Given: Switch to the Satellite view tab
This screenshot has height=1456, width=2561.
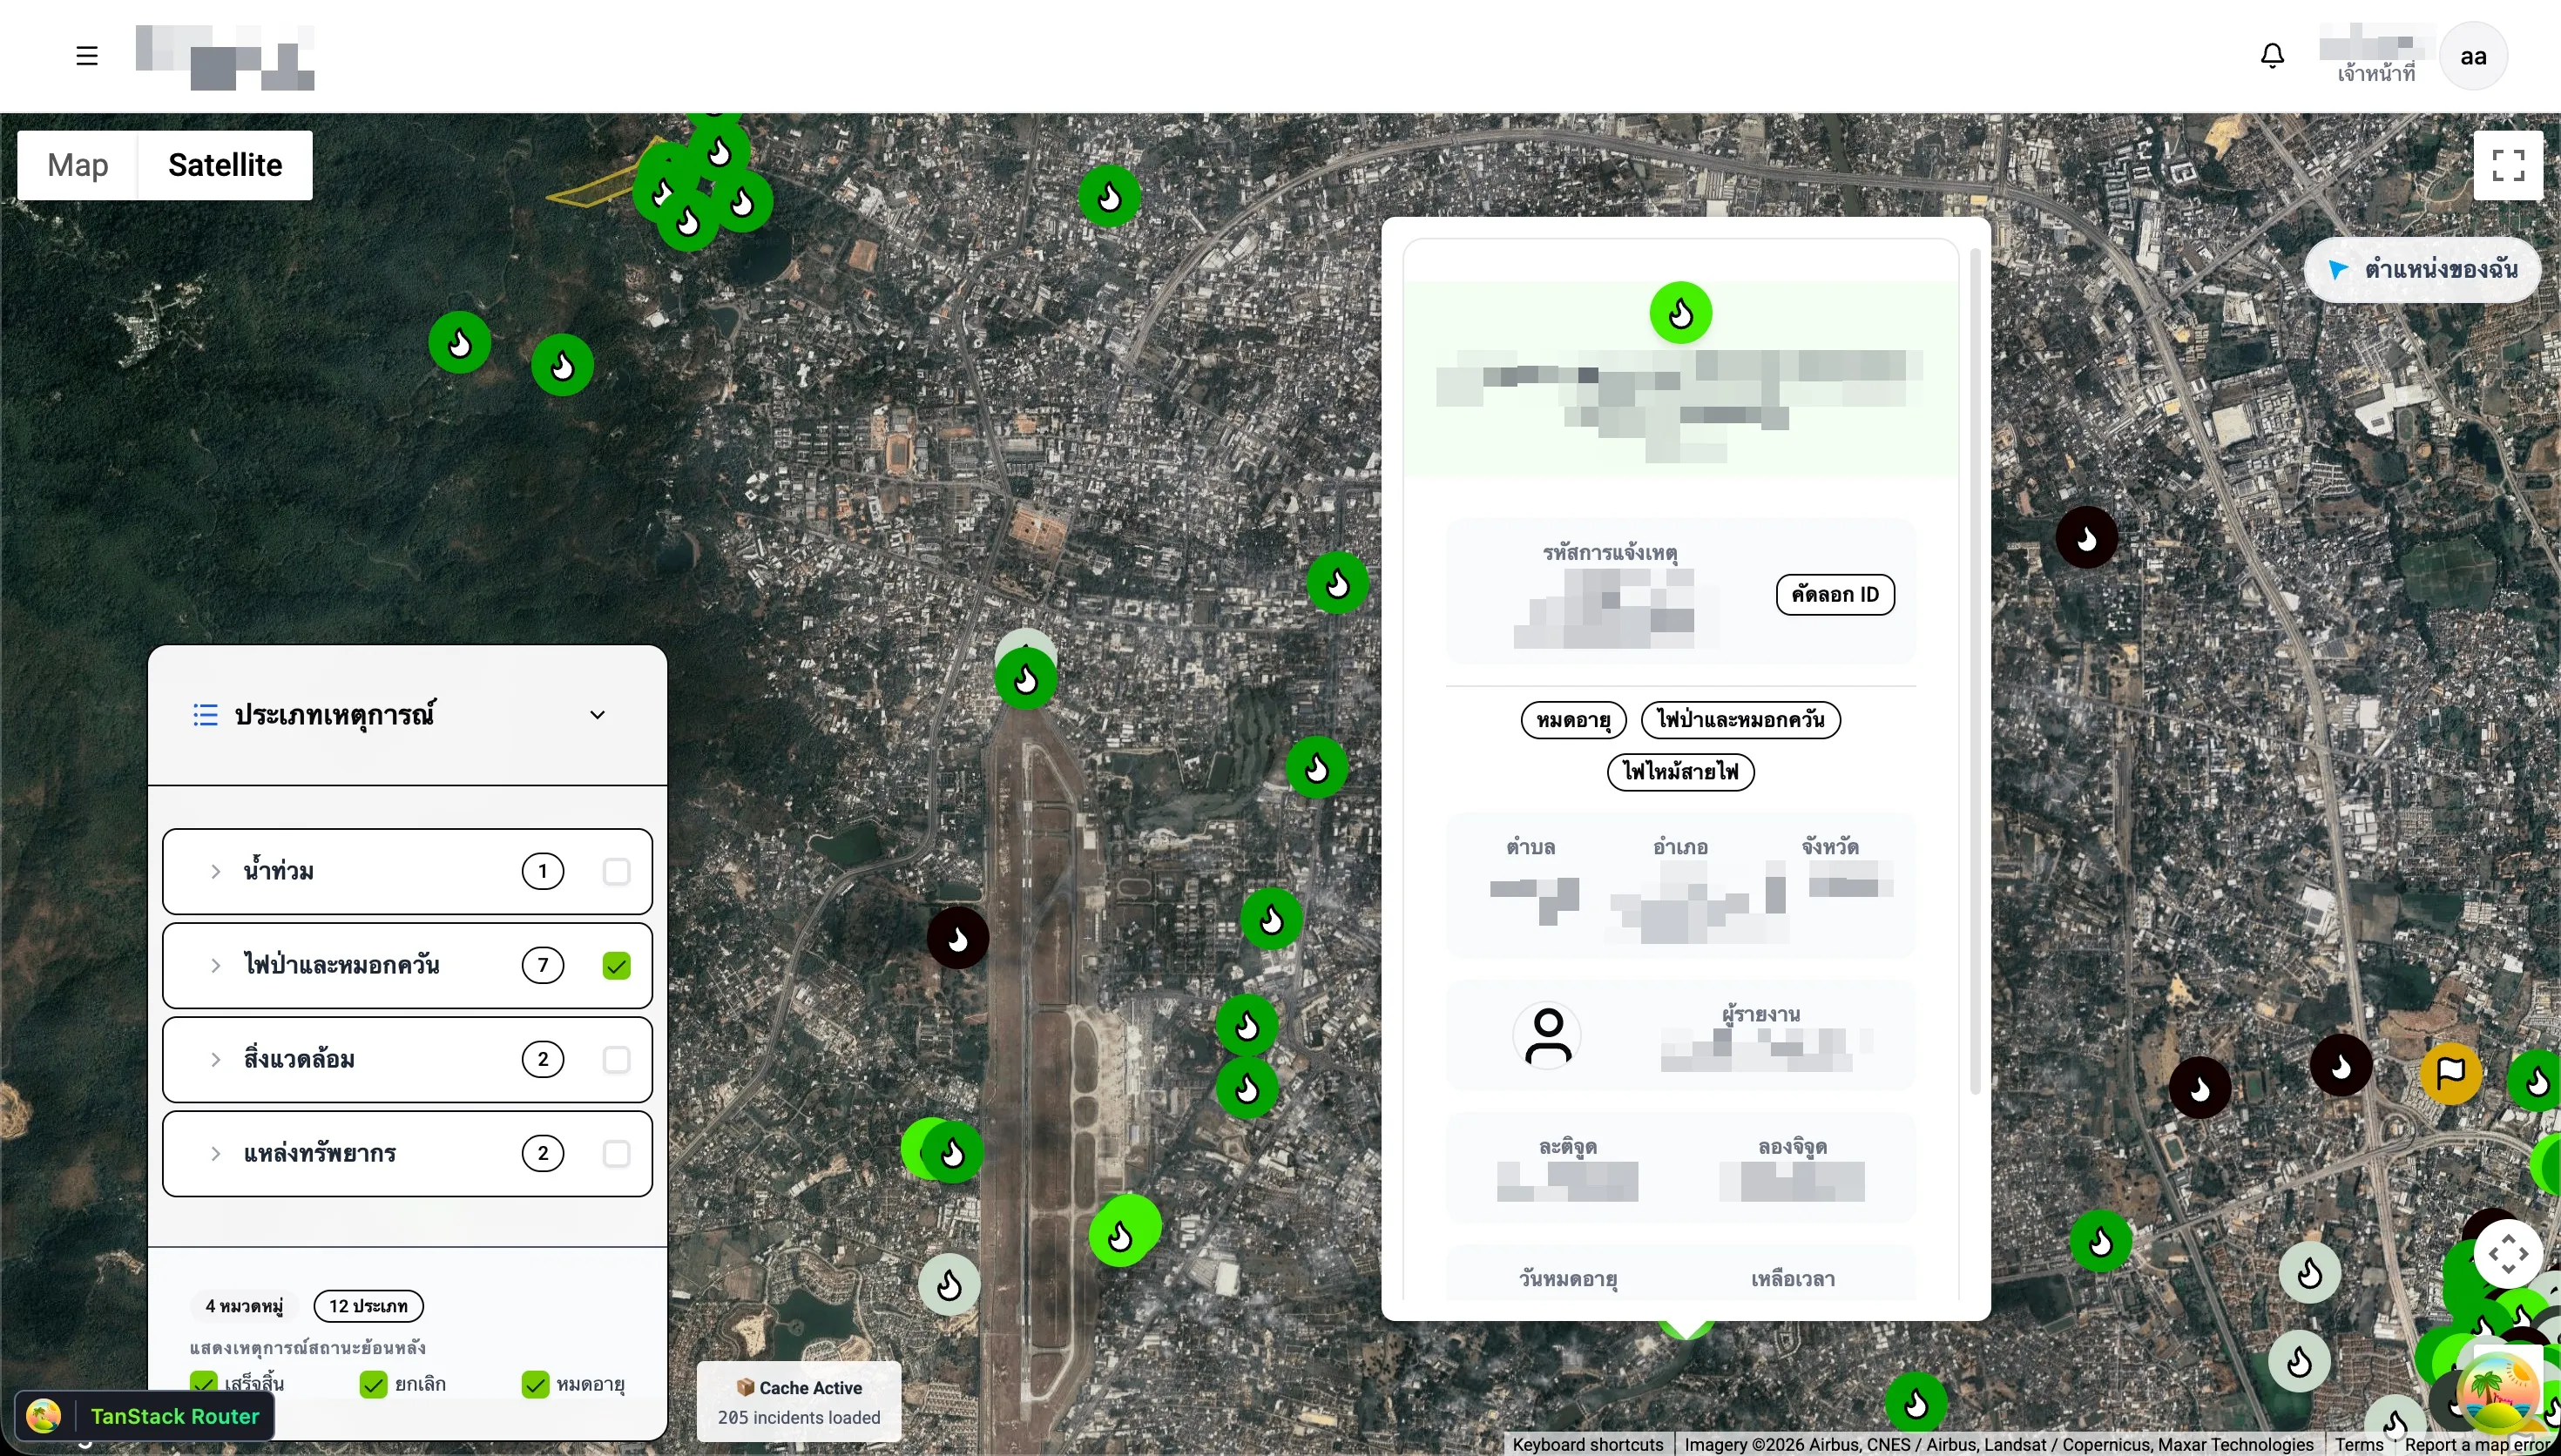Looking at the screenshot, I should coord(225,165).
